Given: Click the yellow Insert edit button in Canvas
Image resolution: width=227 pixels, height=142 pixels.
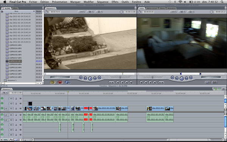Looking at the screenshot, I should pyautogui.click(x=53, y=82).
